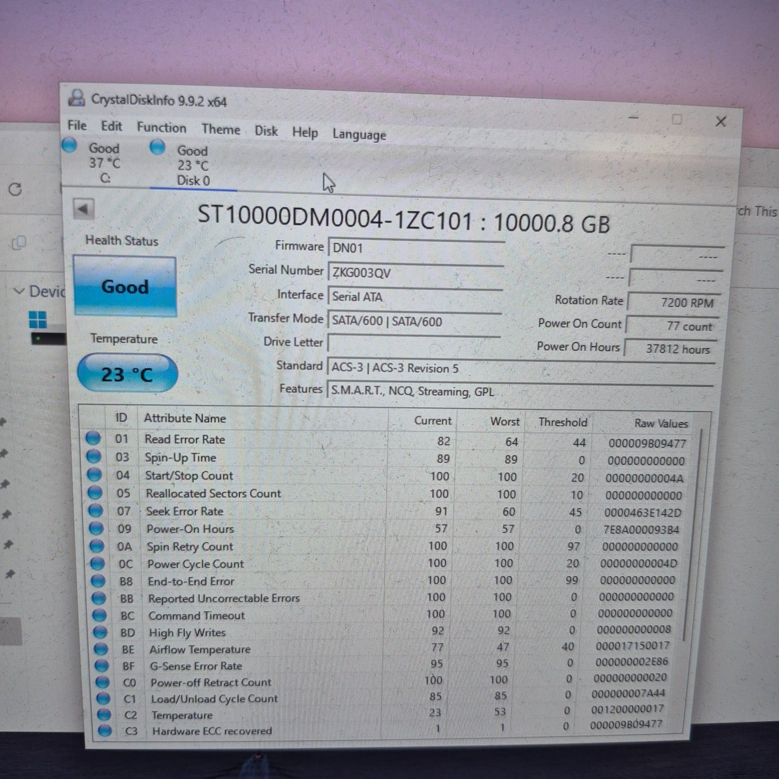Select the Airflow Temperature attribute name
Viewport: 779px width, 779px height.
(x=200, y=649)
